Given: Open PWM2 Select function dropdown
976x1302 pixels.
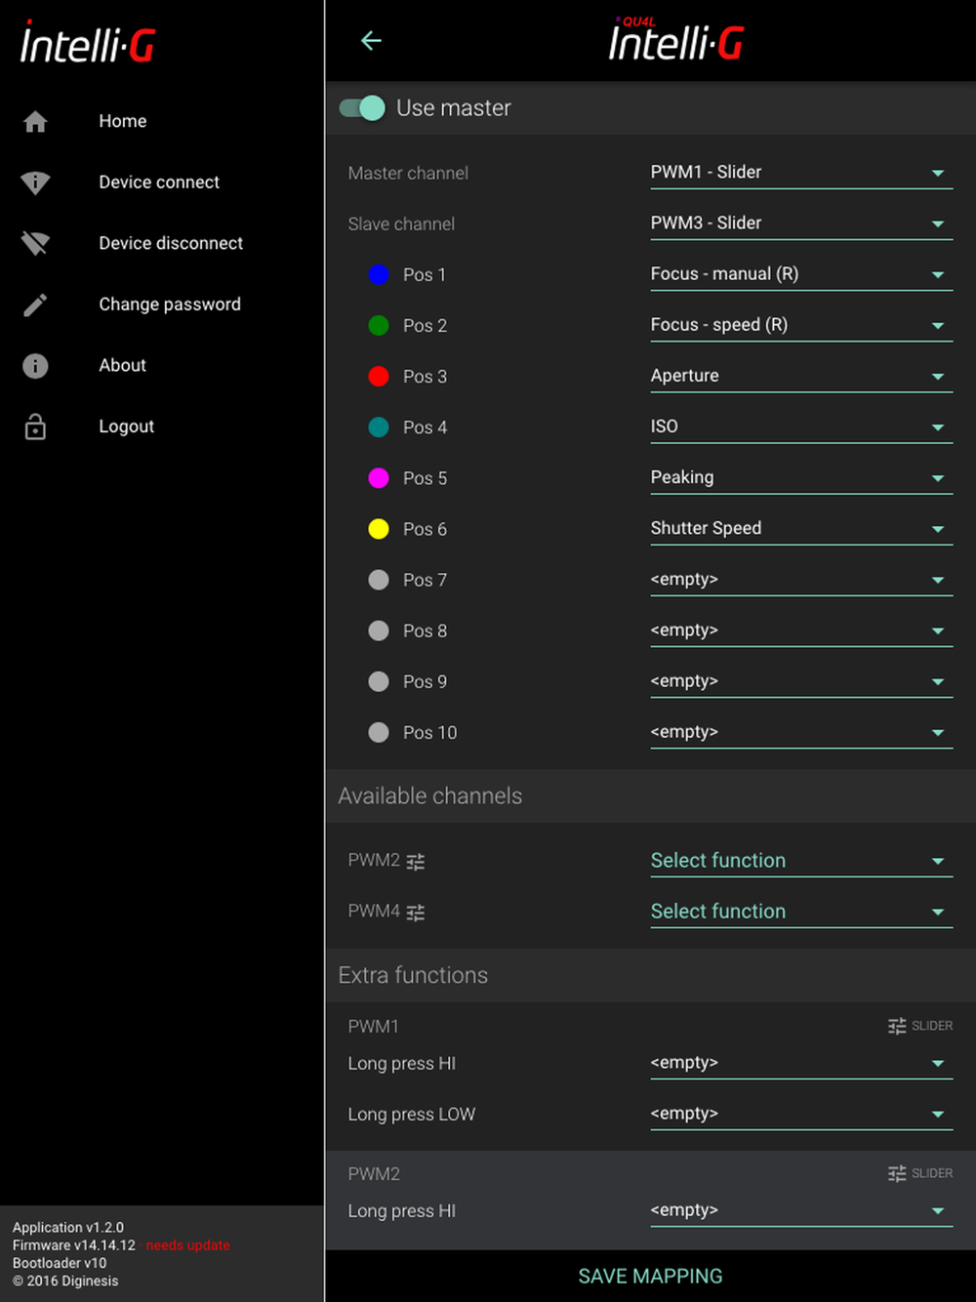Looking at the screenshot, I should [x=800, y=861].
